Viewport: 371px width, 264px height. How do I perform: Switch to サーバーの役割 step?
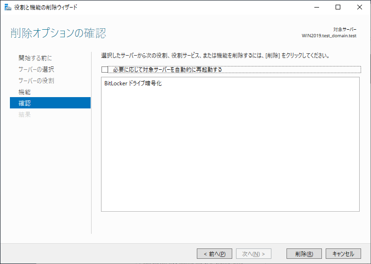tap(36, 81)
